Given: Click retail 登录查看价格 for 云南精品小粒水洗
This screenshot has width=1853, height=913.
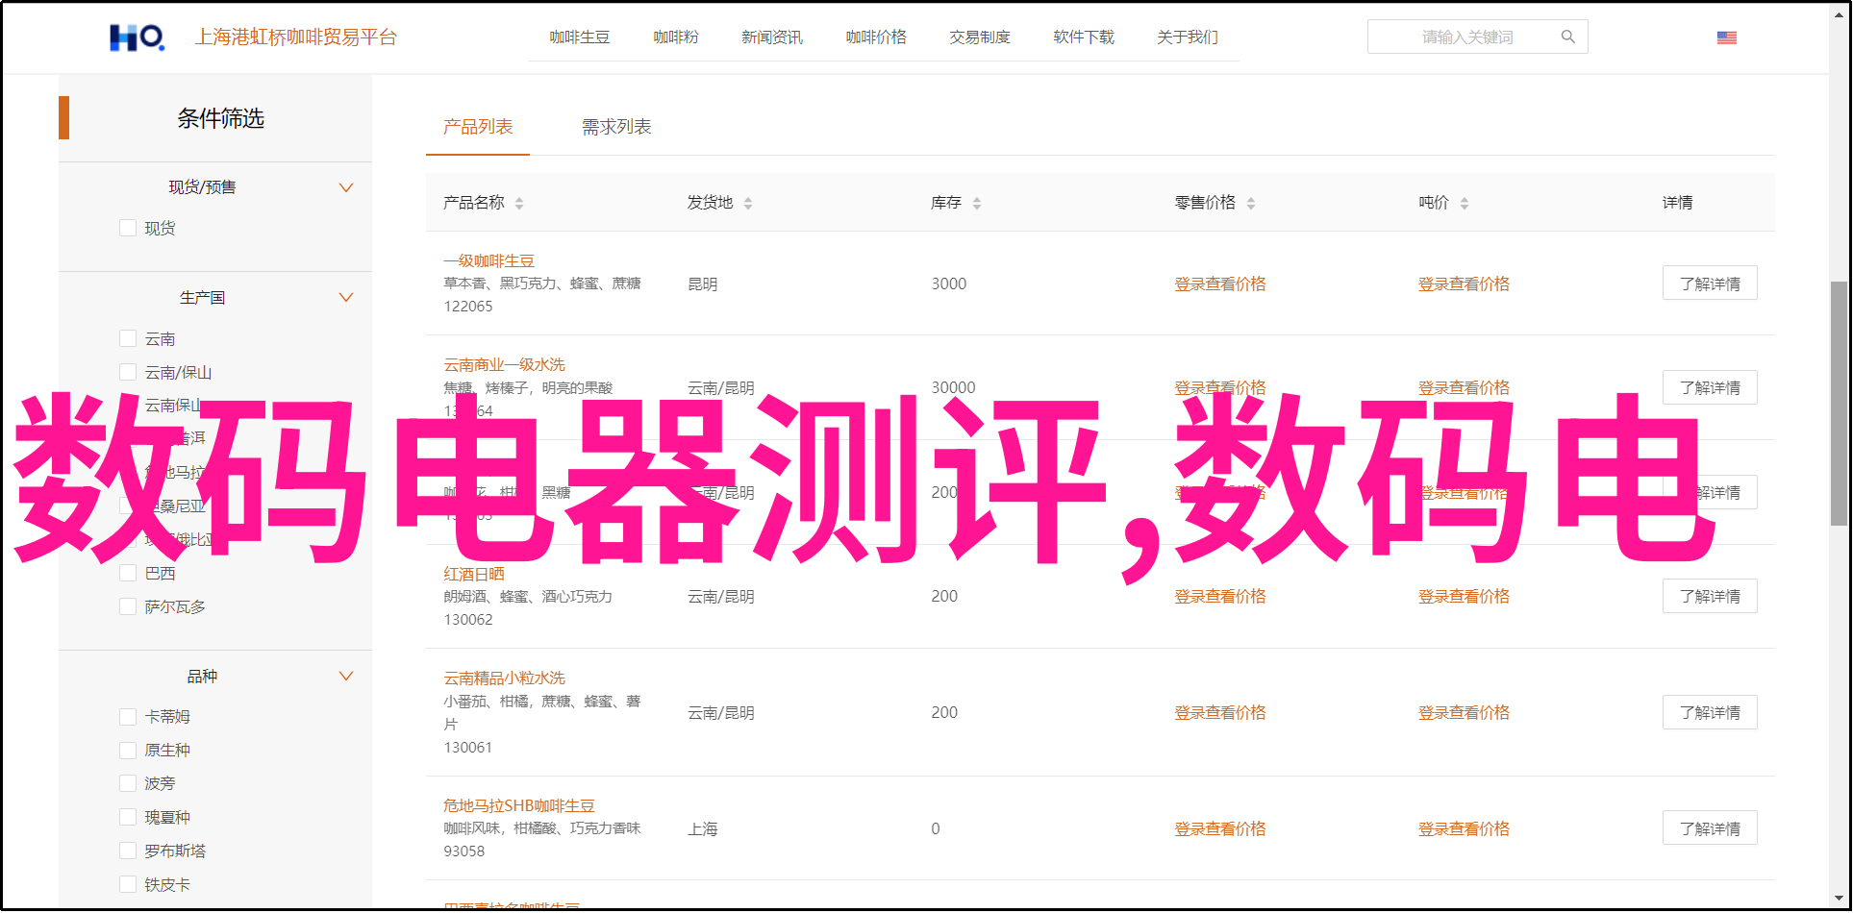Looking at the screenshot, I should [x=1220, y=712].
